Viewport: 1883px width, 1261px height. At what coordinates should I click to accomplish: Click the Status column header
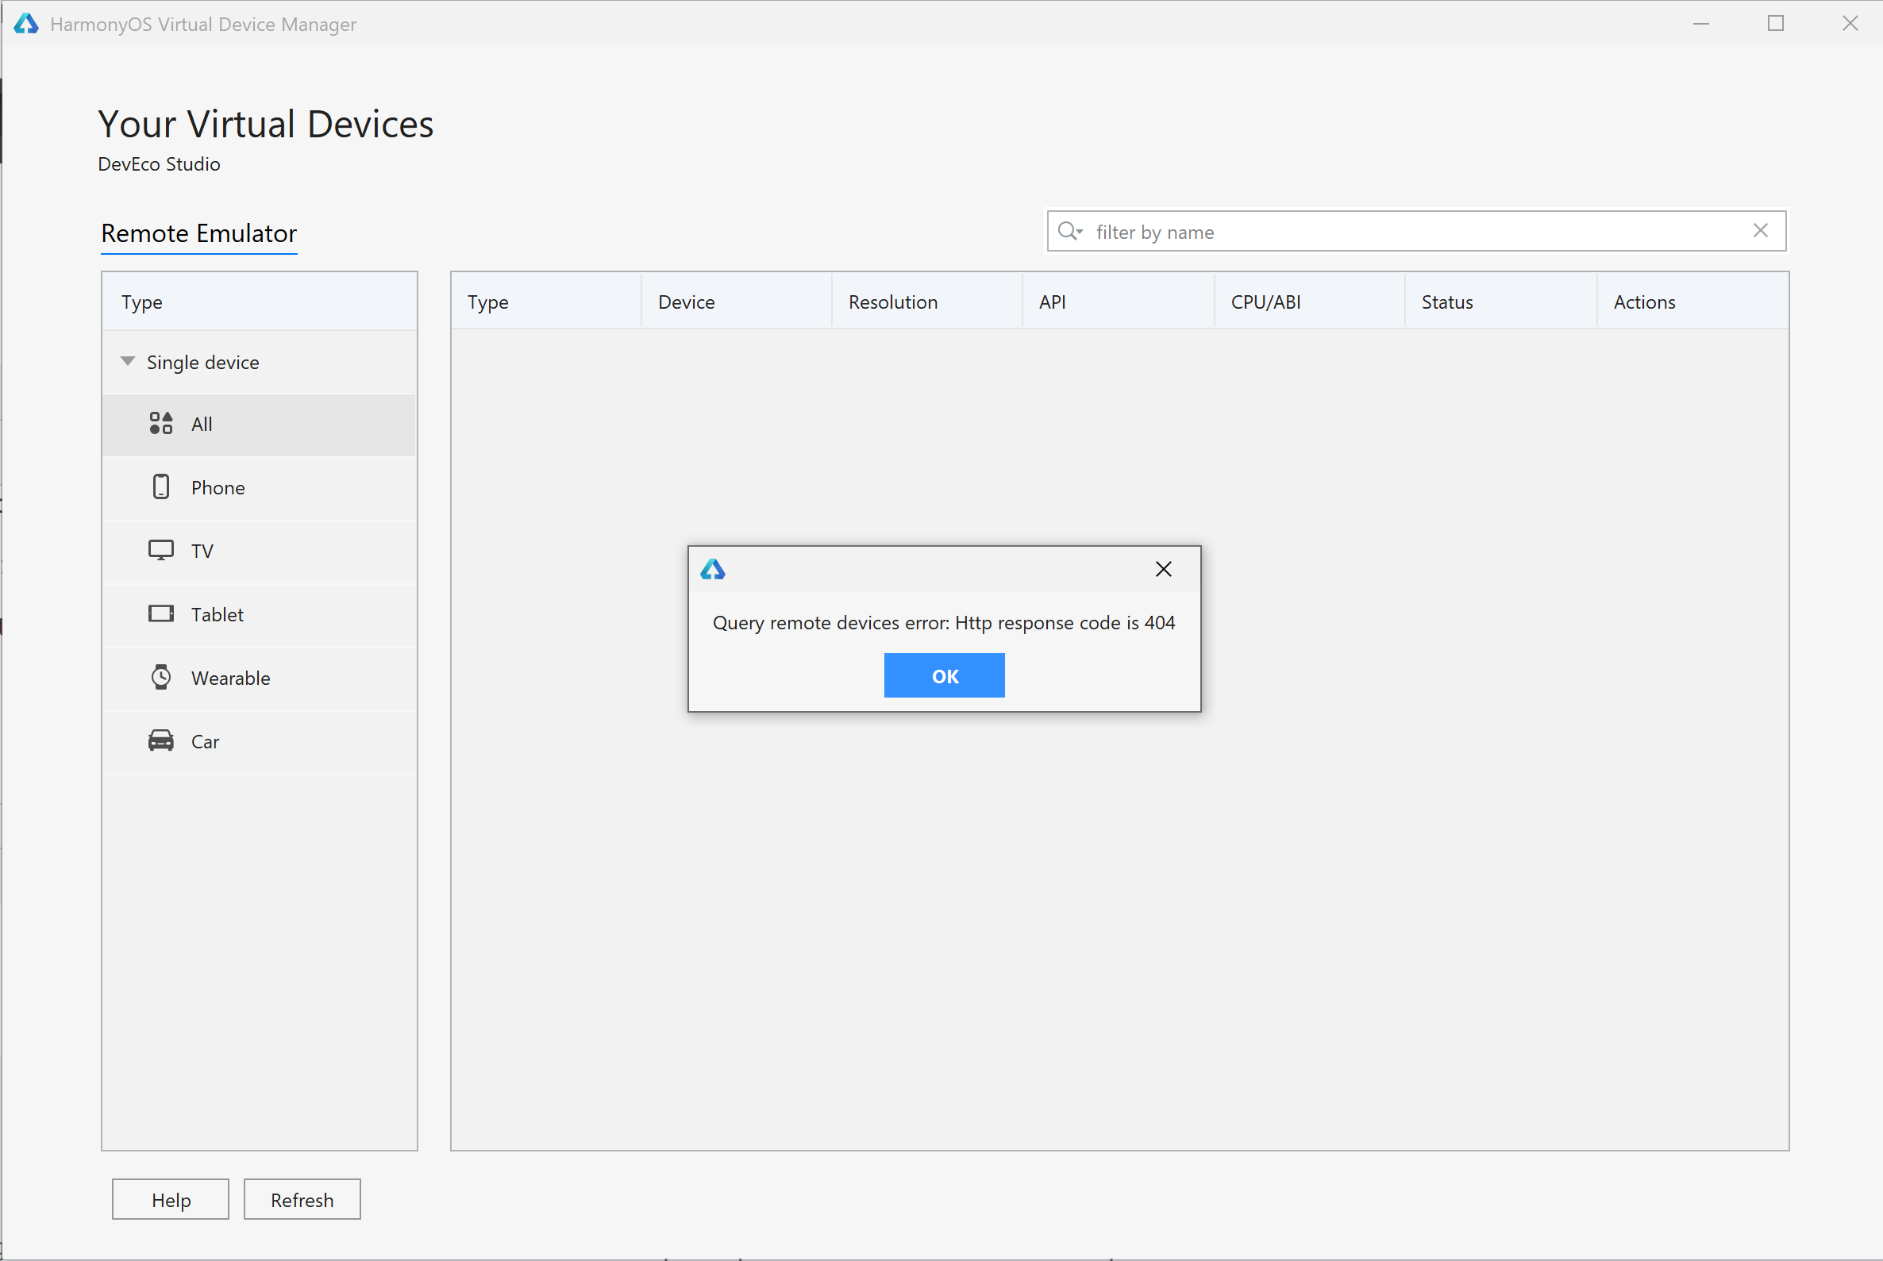1446,302
